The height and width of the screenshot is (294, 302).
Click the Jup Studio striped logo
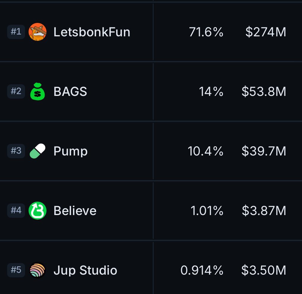click(38, 270)
